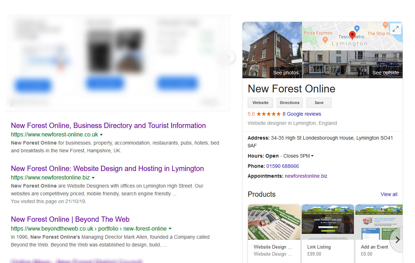Screen dimensions: 415x263
Task: Click the Save button
Action: 319,103
